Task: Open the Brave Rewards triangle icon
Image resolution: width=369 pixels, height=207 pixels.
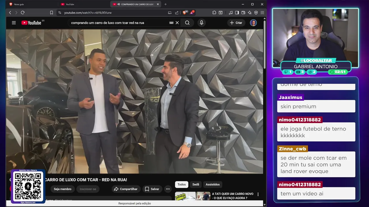Action: tap(192, 13)
